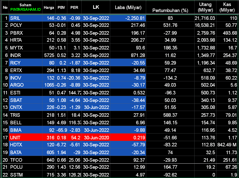The height and width of the screenshot is (178, 239).
Task: Select the Harga column header
Action: pos(49,8)
